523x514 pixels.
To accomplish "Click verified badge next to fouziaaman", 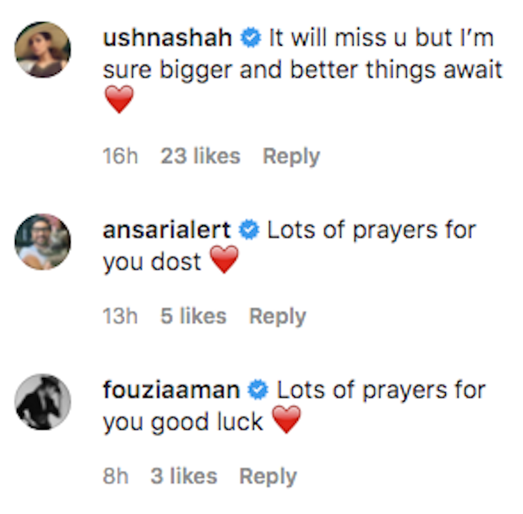I will (259, 390).
